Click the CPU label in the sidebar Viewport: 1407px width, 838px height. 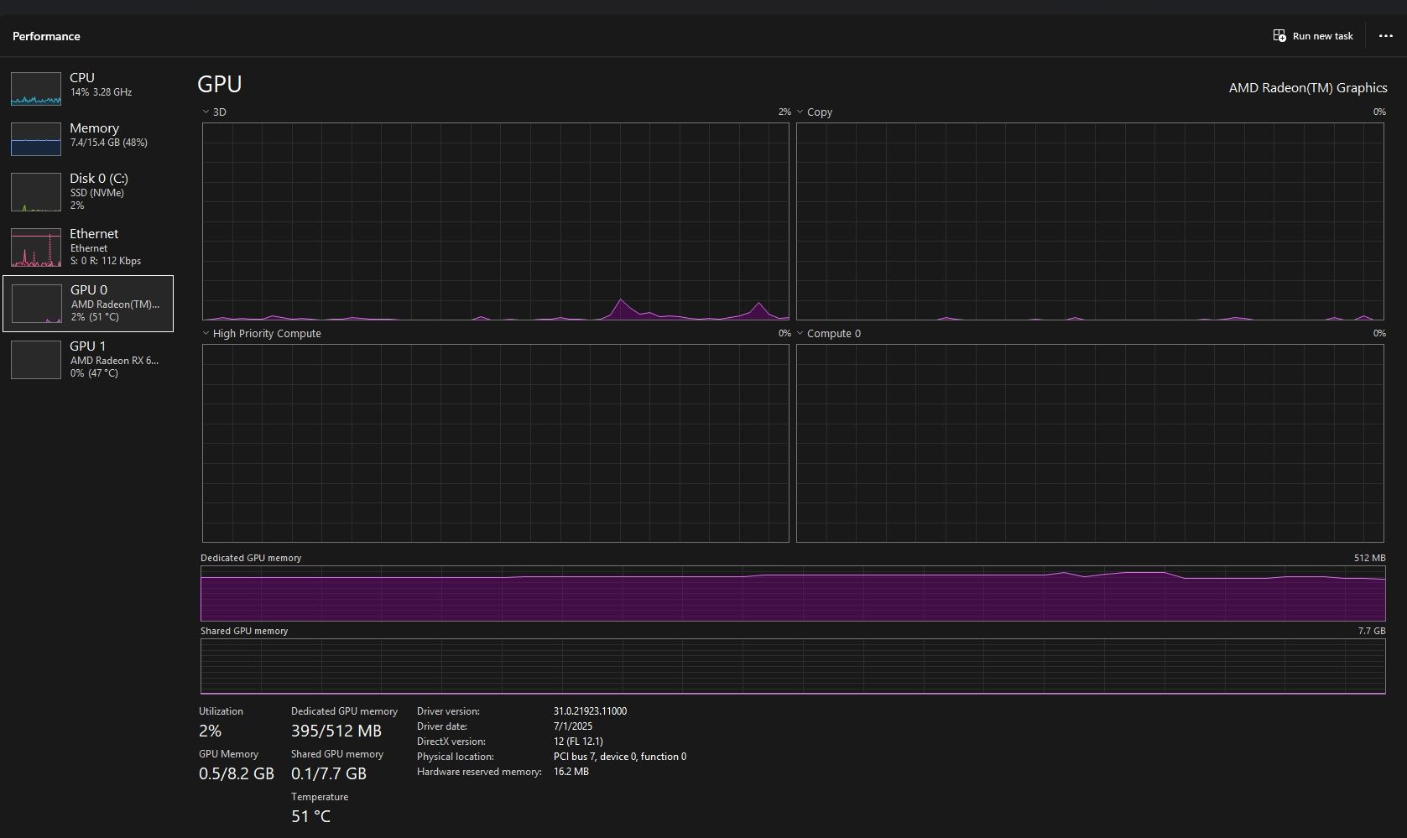(82, 77)
